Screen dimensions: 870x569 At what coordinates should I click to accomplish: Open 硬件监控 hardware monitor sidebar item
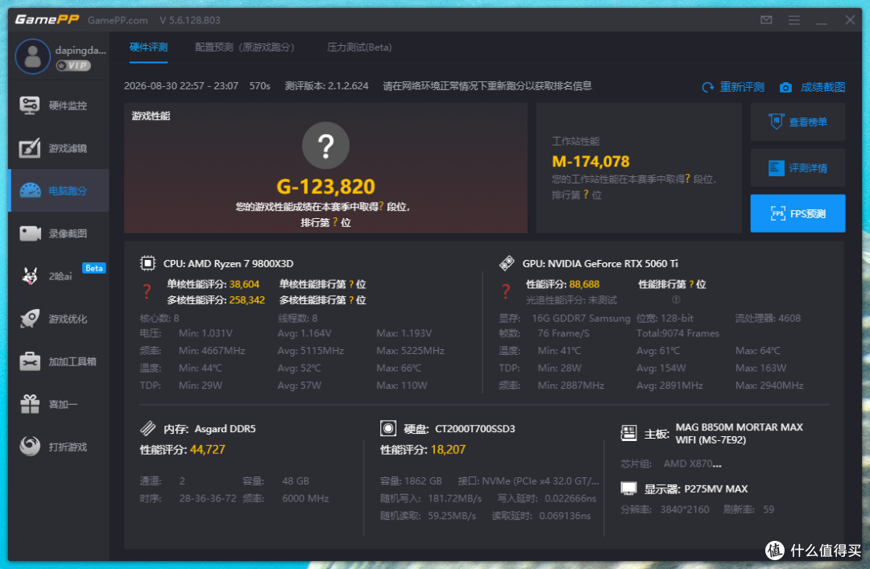(58, 105)
